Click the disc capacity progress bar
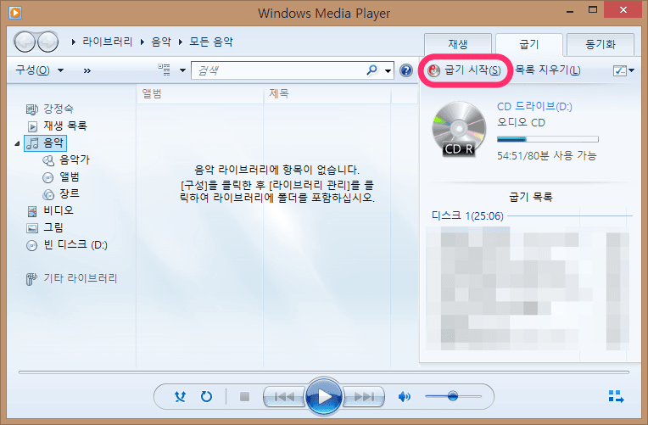The width and height of the screenshot is (648, 425). coord(548,139)
